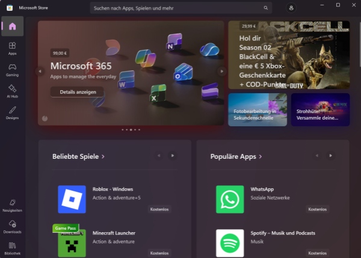Open the Bibliothek library
Viewport: 361px width, 258px height.
click(x=13, y=248)
